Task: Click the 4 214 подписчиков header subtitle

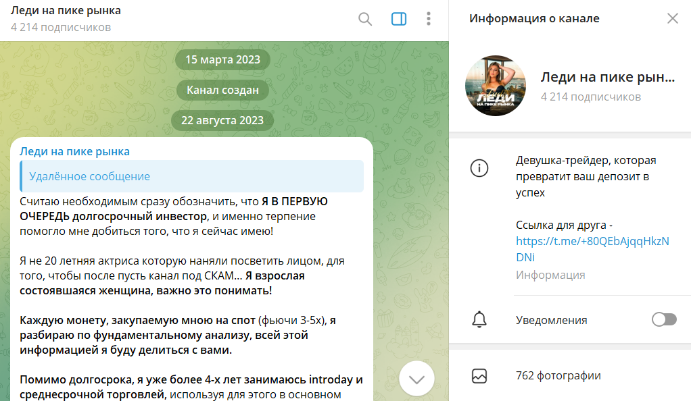Action: point(61,27)
